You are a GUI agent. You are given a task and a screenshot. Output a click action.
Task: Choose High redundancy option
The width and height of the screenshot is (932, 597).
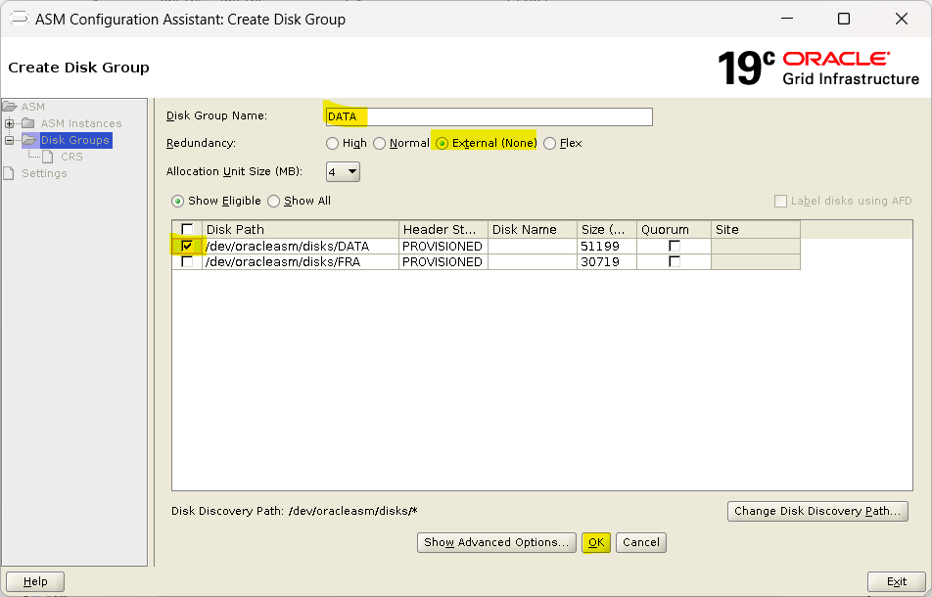click(332, 143)
